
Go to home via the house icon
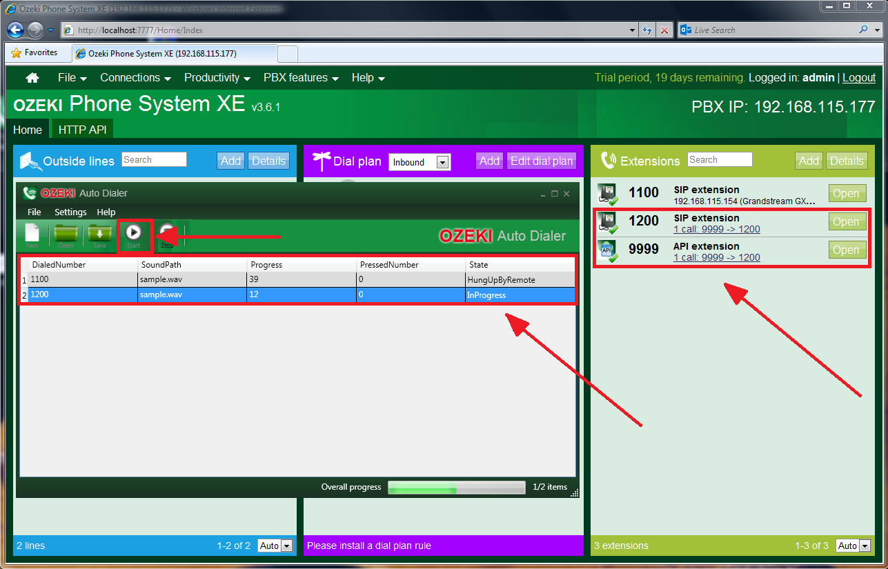tap(32, 78)
